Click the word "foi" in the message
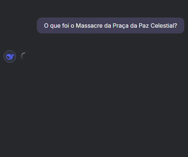Viewport: 188px width, 157px height. (66, 25)
